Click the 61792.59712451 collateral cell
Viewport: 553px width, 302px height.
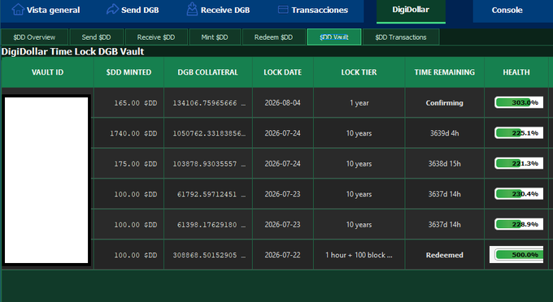(x=208, y=194)
